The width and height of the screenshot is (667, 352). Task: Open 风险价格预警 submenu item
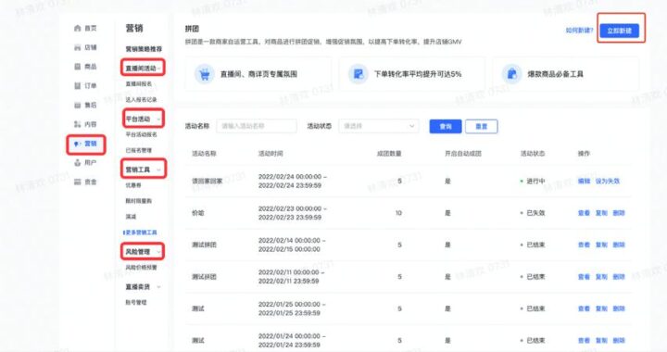point(141,268)
